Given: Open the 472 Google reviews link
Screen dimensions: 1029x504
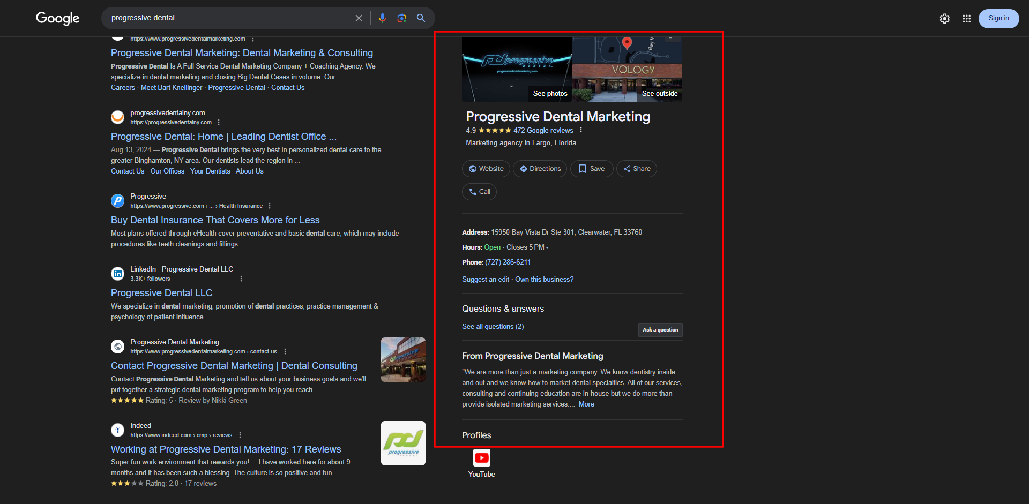Looking at the screenshot, I should point(543,131).
